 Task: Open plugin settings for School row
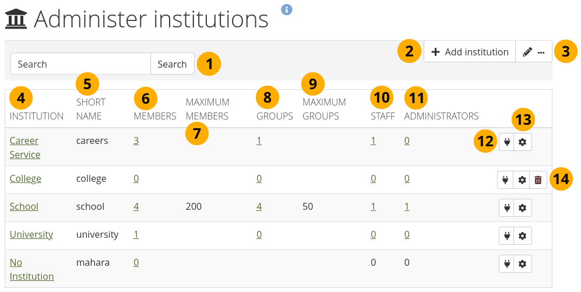click(x=507, y=207)
